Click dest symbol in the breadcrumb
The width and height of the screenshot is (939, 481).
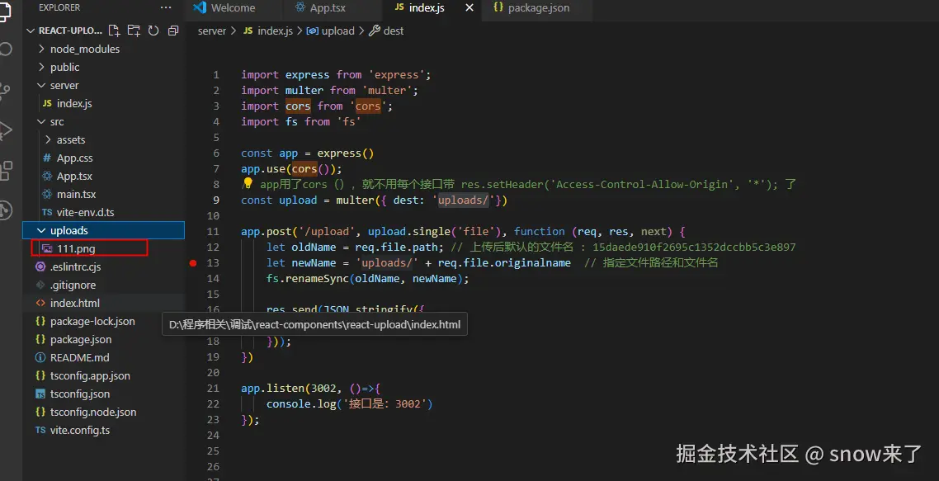point(386,31)
